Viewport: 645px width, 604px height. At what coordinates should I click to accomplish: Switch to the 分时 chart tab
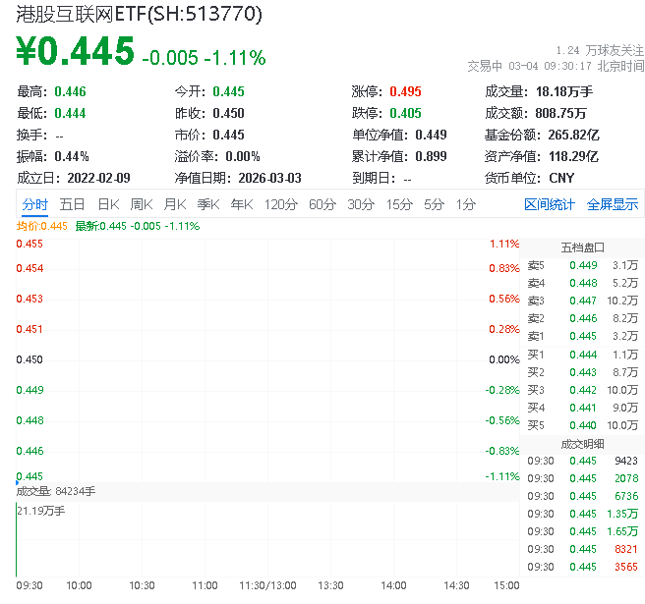click(x=34, y=204)
